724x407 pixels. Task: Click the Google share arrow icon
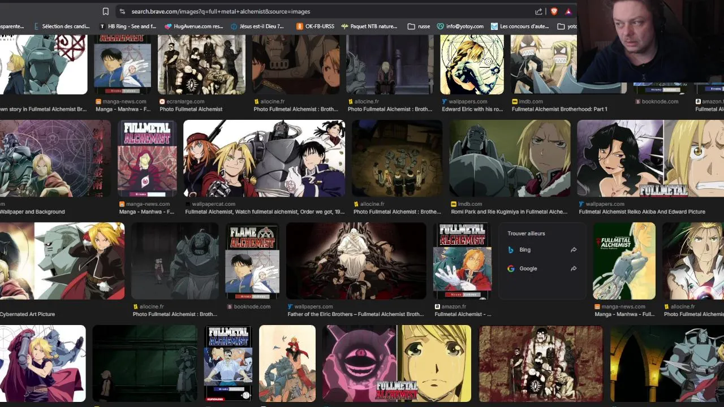pos(574,269)
